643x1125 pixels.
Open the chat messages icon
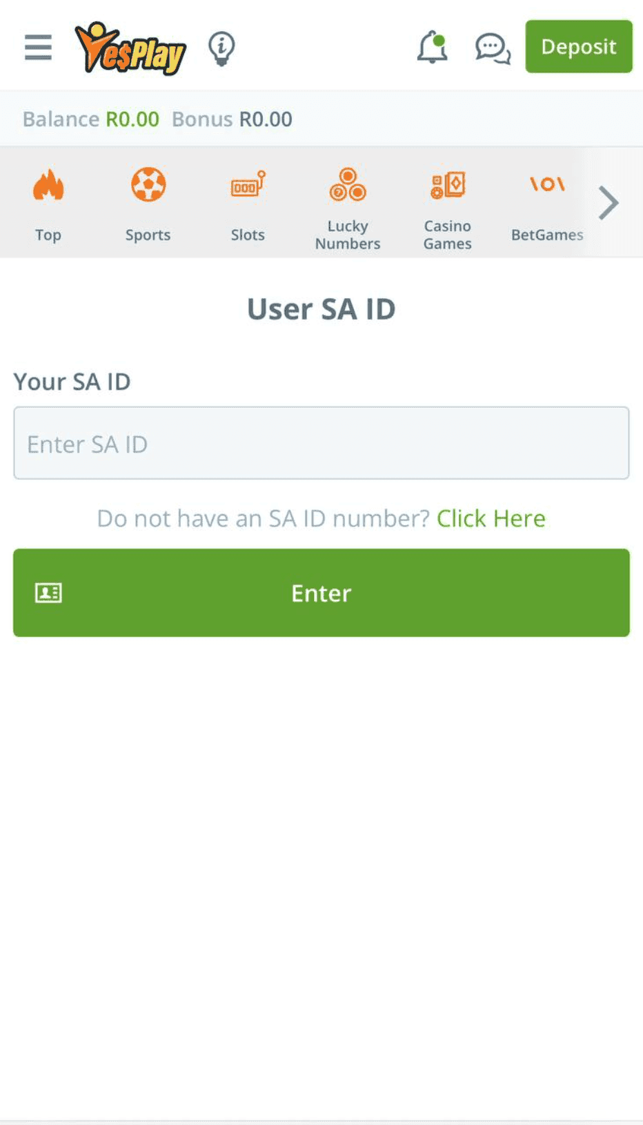pyautogui.click(x=492, y=47)
